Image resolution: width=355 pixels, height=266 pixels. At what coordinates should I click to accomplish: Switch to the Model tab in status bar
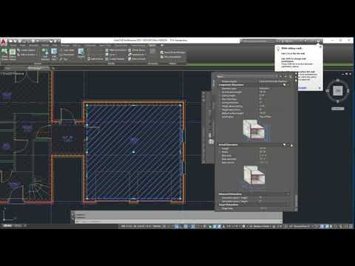point(7,225)
